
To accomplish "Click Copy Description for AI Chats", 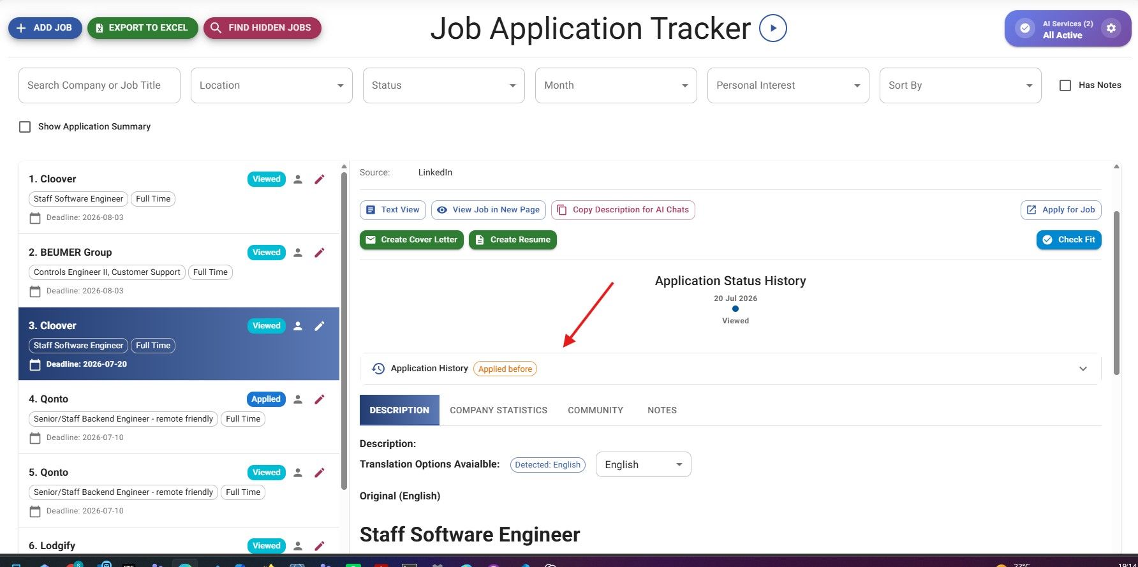I will click(x=623, y=210).
